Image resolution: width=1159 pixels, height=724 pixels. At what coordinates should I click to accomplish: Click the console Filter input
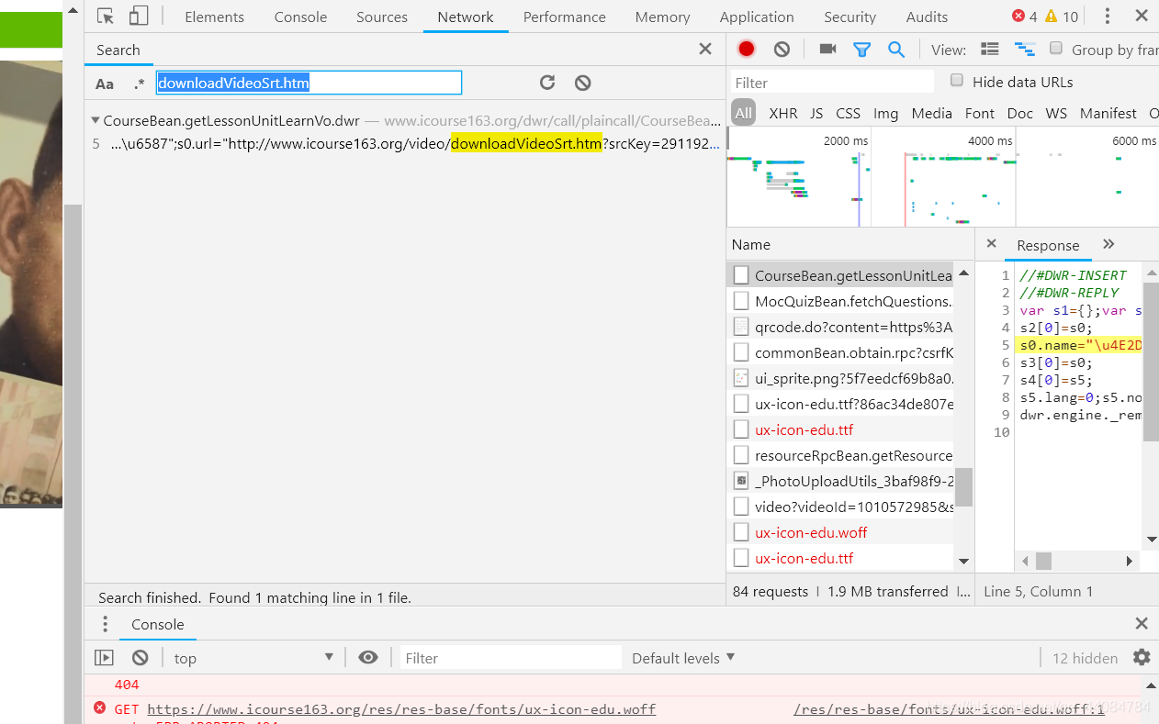click(x=512, y=658)
